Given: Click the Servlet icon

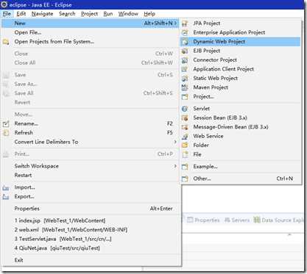Looking at the screenshot, I should 185,109.
